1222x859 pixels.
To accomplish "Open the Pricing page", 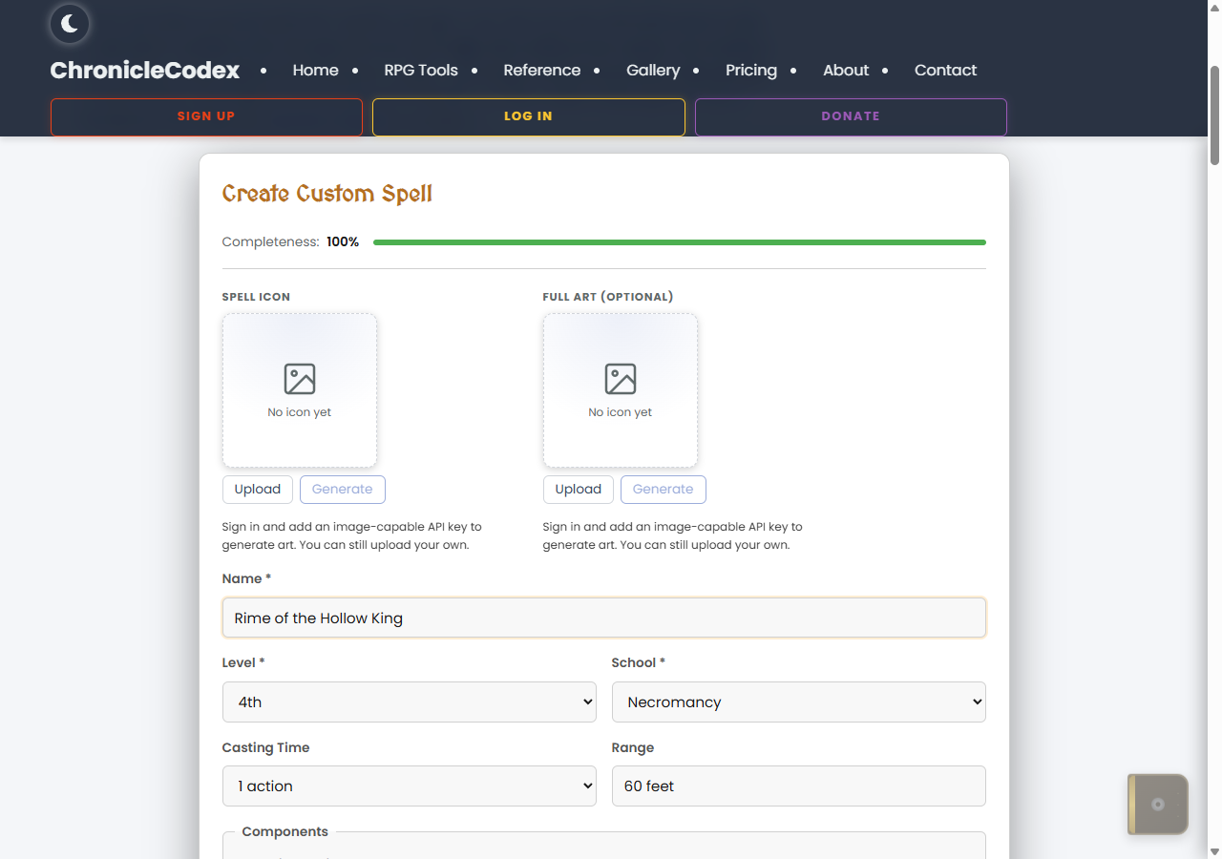I will [x=751, y=70].
